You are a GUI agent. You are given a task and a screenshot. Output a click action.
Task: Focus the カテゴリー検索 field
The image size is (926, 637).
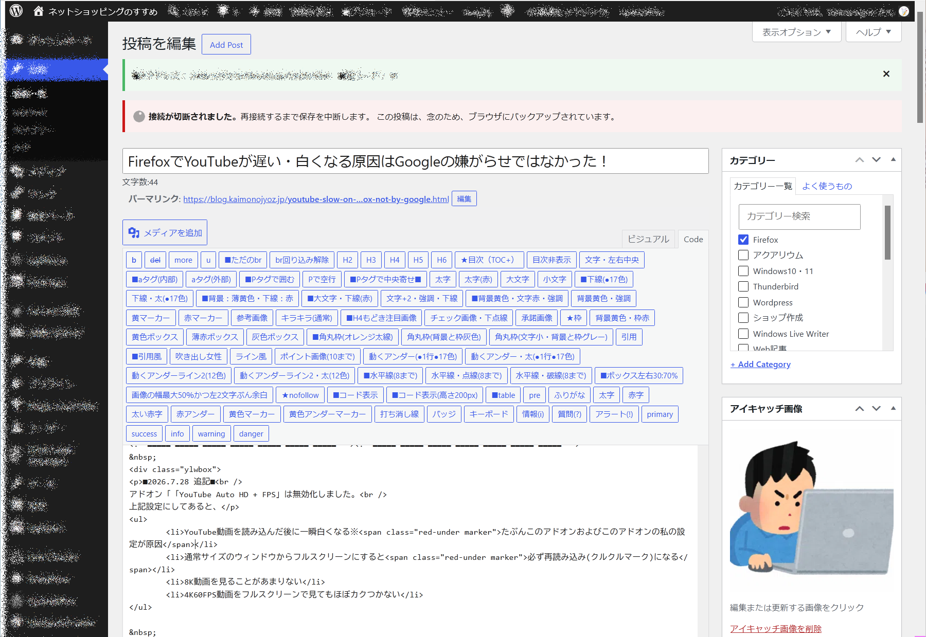[x=799, y=216]
